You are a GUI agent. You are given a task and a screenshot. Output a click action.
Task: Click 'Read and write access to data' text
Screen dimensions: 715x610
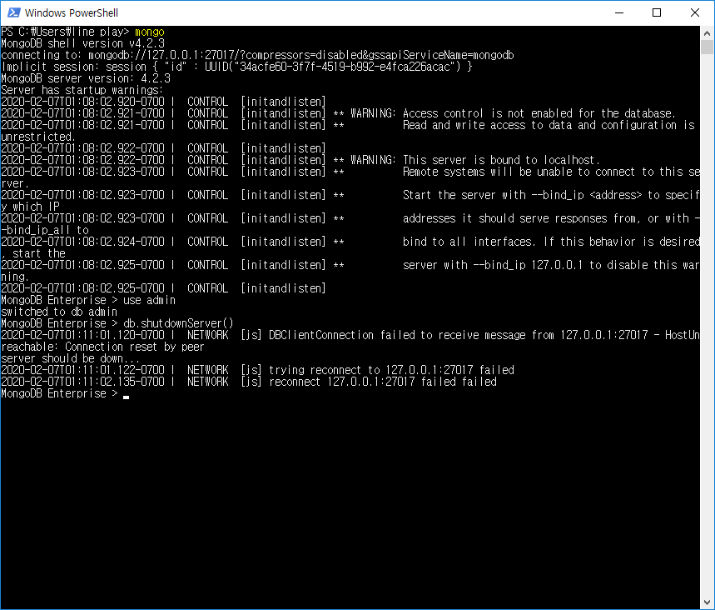549,125
